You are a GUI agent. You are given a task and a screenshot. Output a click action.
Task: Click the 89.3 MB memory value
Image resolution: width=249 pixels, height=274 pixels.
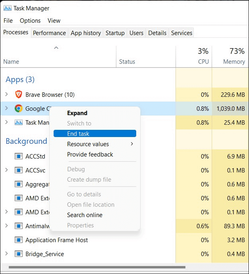point(234,226)
